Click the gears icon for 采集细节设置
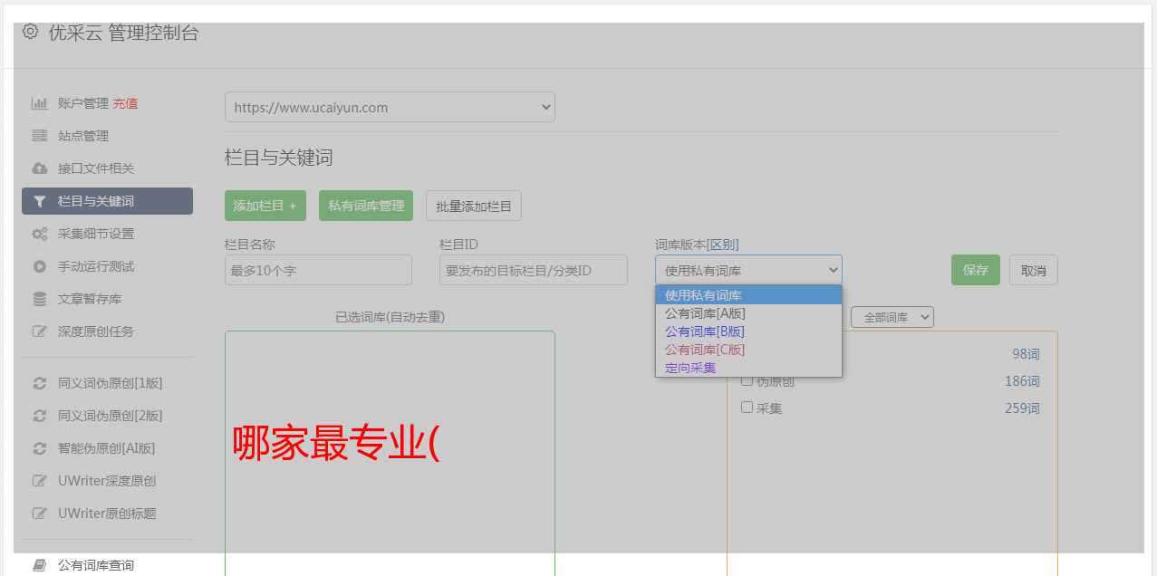1157x576 pixels. point(39,234)
